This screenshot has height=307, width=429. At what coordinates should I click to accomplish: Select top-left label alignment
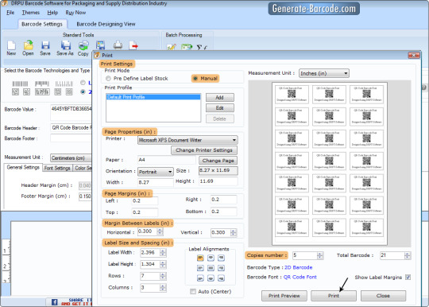[x=200, y=258]
